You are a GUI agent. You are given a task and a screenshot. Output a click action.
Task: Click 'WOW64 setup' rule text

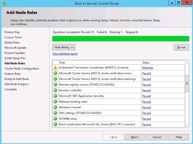pos(68,119)
